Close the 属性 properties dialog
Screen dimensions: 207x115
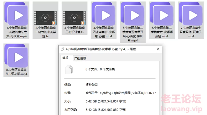click(158, 49)
